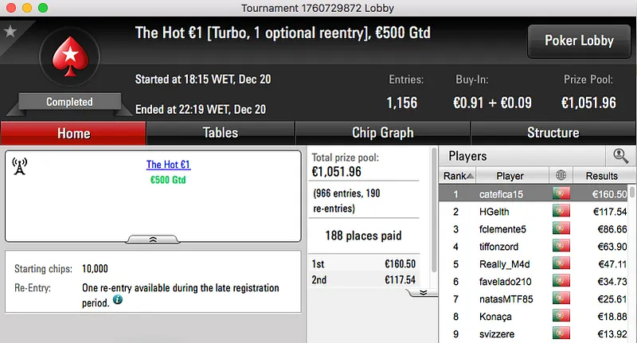
Task: Open the player search magnifier
Action: [620, 156]
